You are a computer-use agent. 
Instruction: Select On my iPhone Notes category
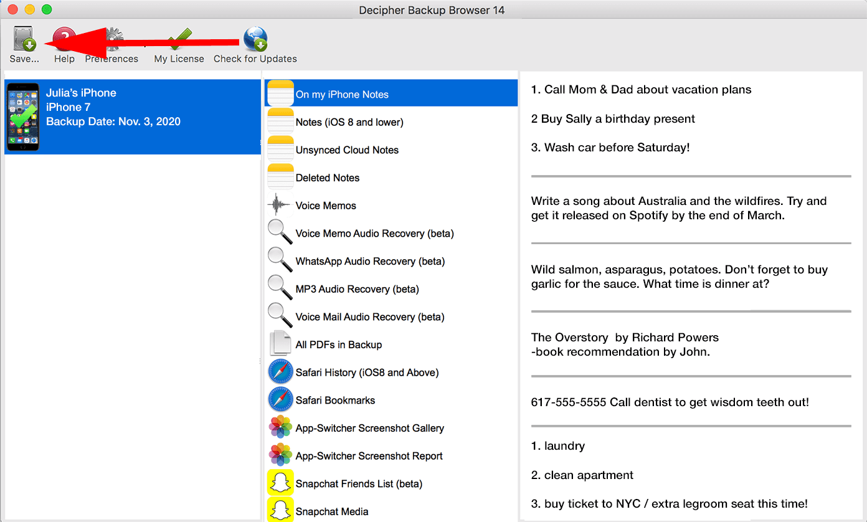pos(342,95)
